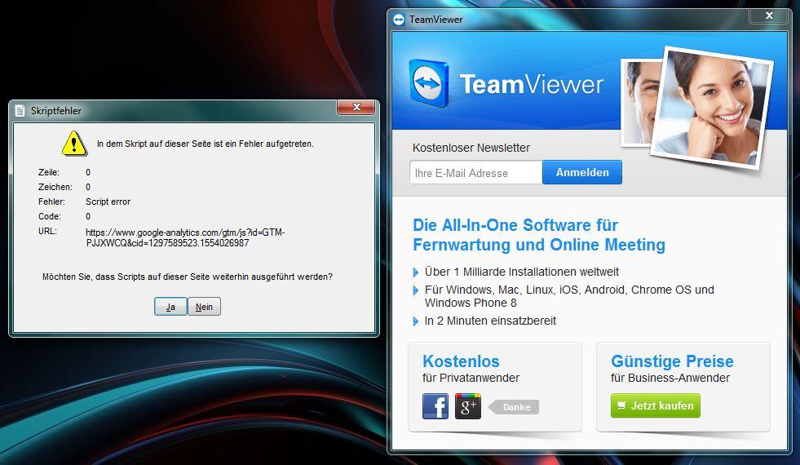Close the Skriptfehler dialog window
800x465 pixels.
(x=356, y=107)
